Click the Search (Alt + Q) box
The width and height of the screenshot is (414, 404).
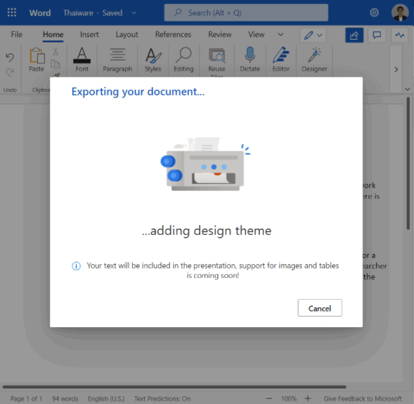pos(246,13)
